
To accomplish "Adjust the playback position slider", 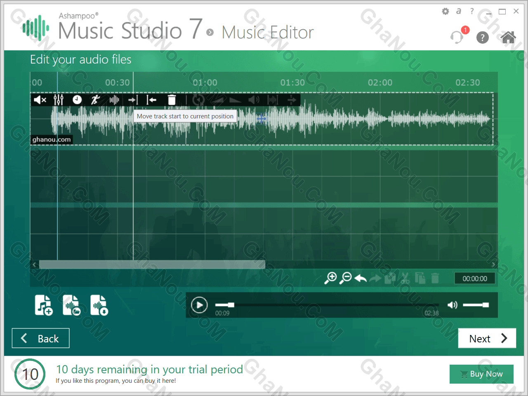I will 327,305.
